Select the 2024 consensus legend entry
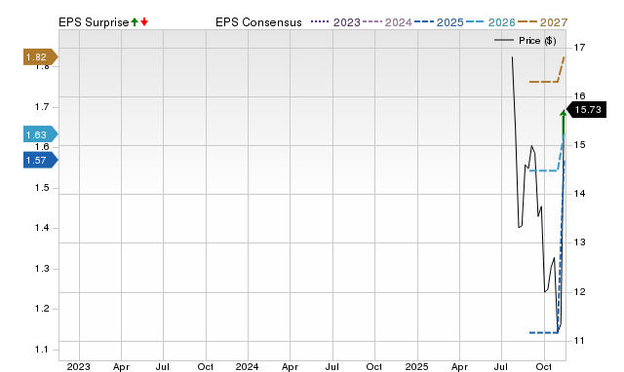624x372 pixels. click(387, 22)
